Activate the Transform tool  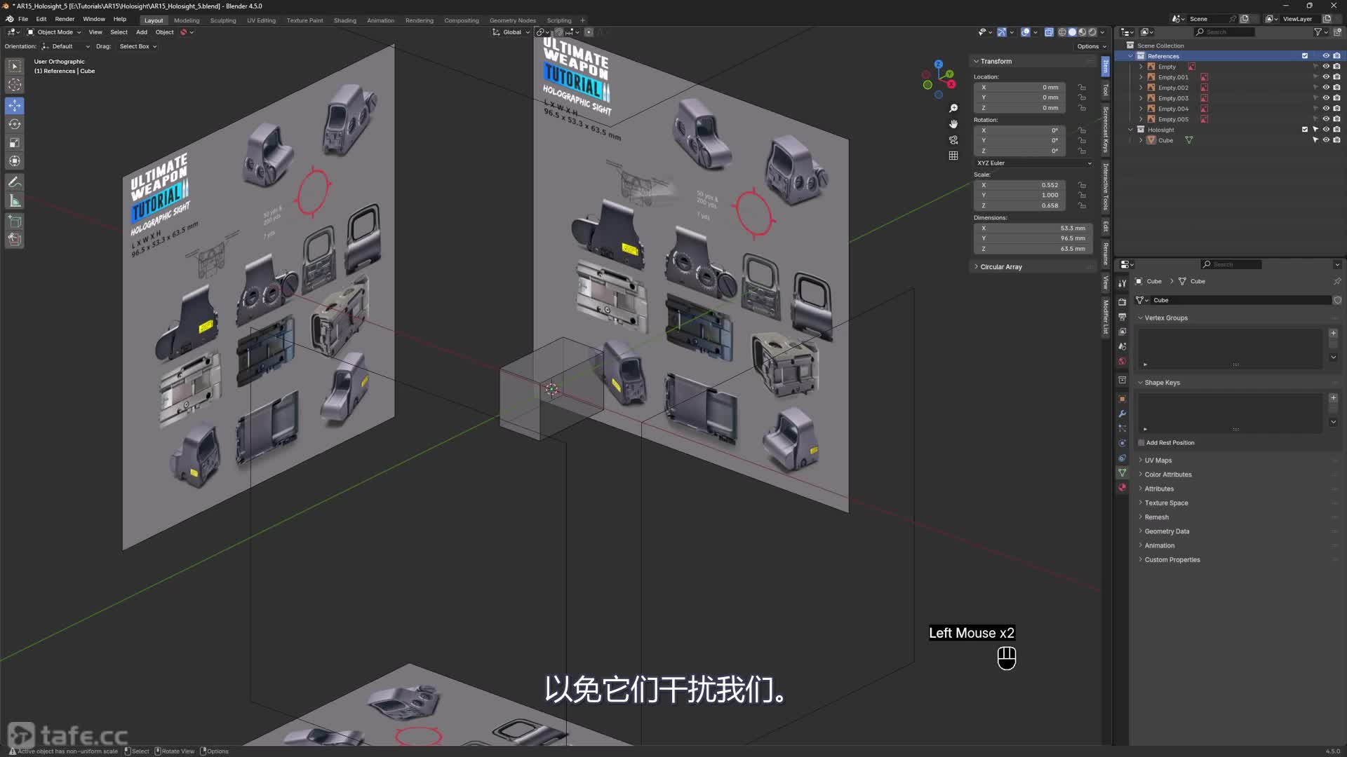coord(15,161)
